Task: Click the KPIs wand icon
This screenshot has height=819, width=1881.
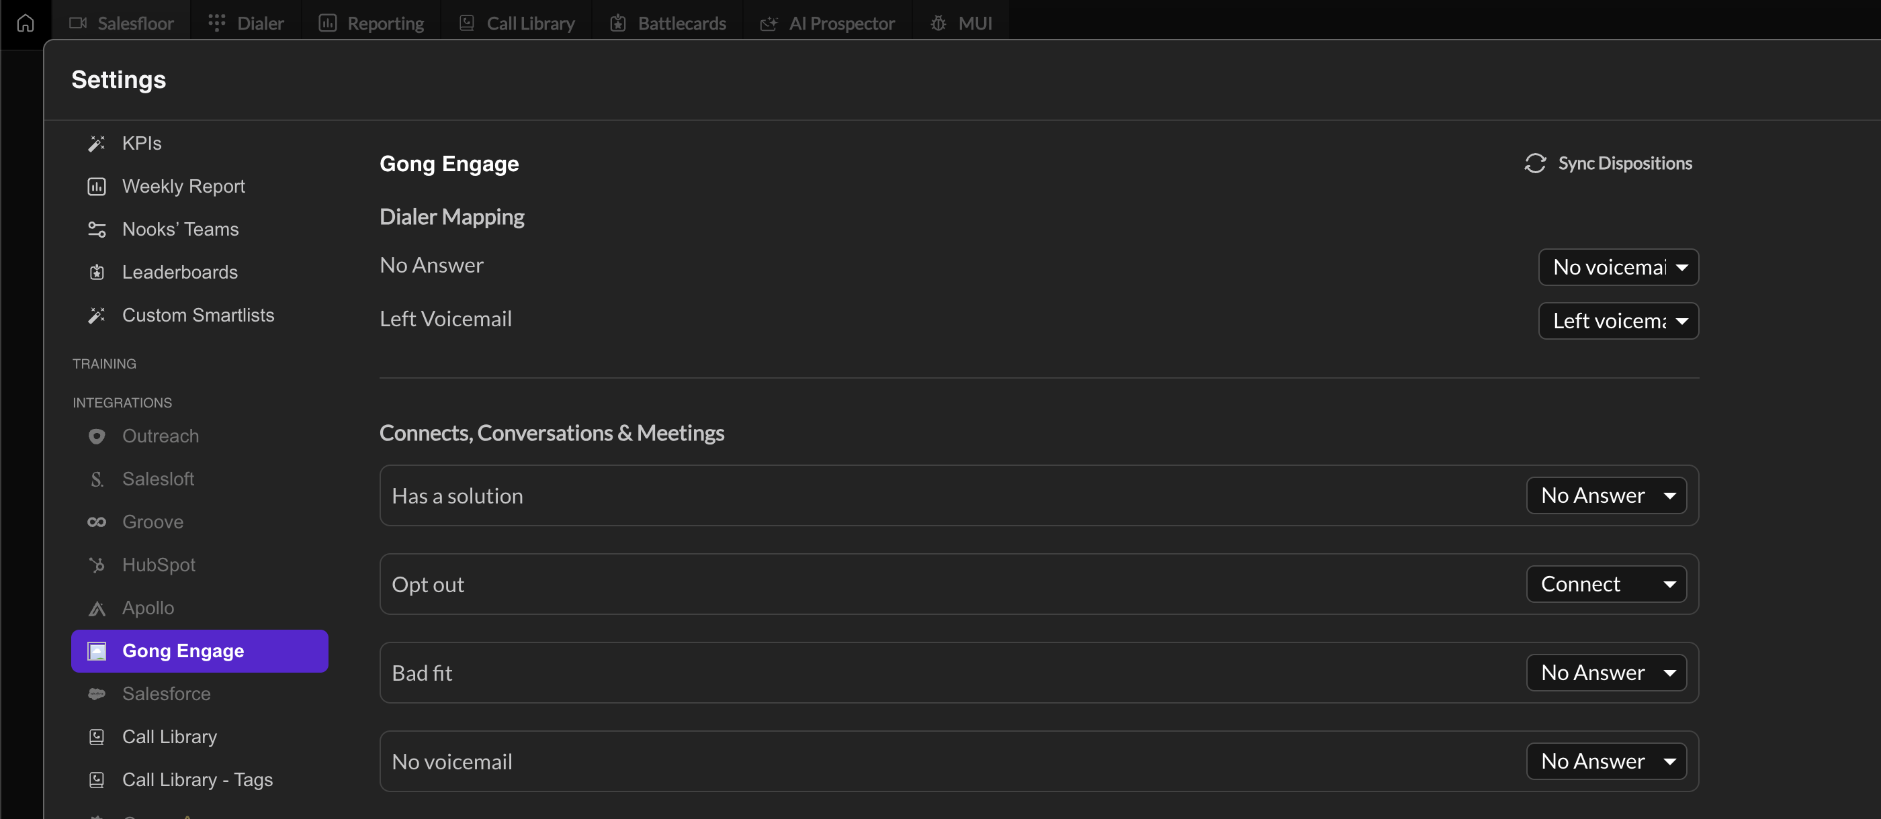Action: (96, 143)
